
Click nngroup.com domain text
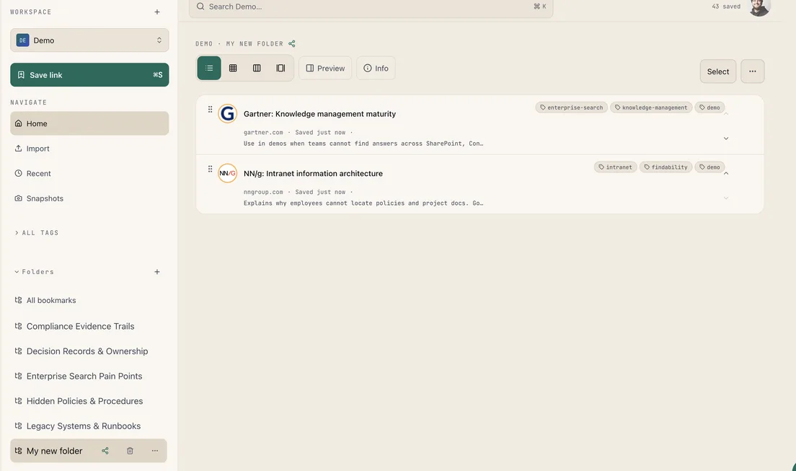263,192
